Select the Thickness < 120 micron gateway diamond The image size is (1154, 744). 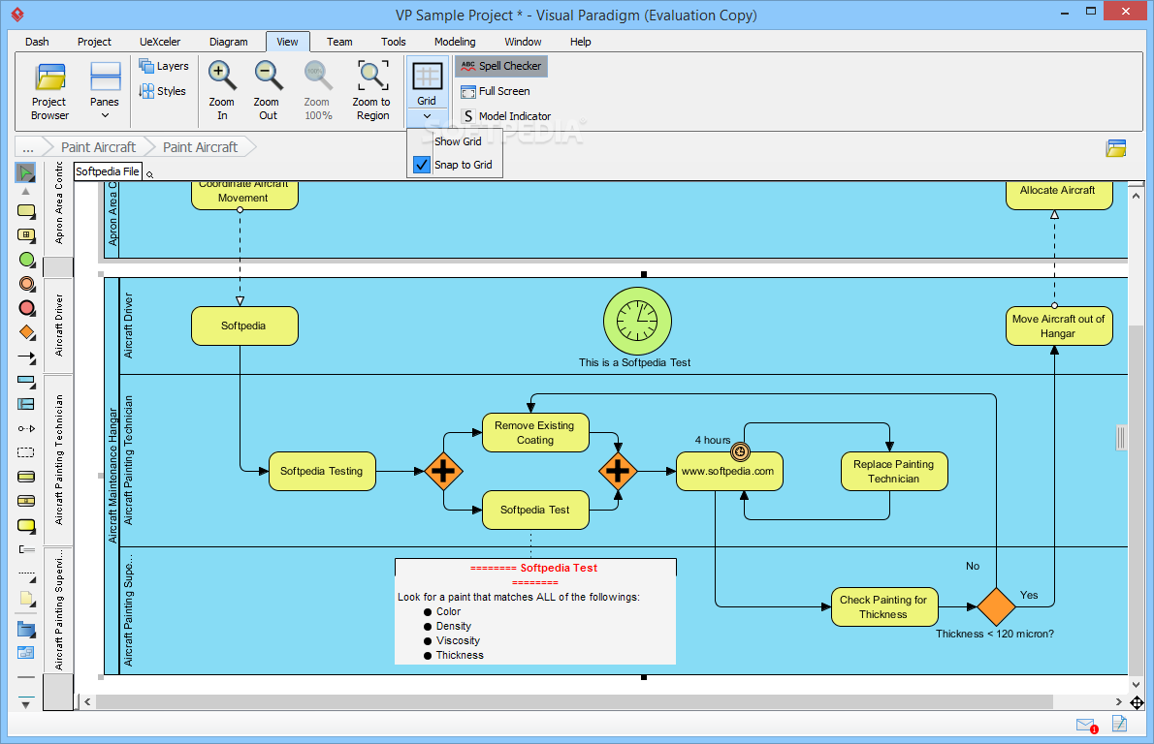pyautogui.click(x=996, y=606)
